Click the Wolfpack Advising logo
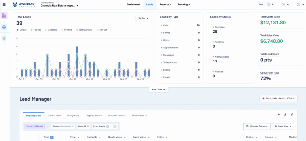The height and width of the screenshot is (141, 306). (24, 5)
